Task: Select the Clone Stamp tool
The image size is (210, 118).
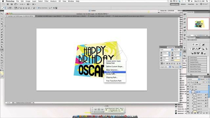Action: click(x=2, y=34)
